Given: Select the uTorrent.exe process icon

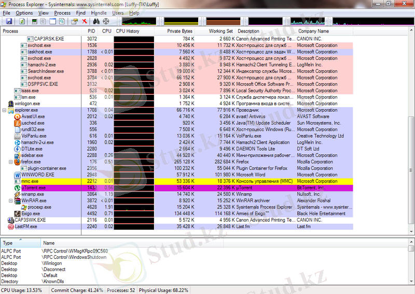Looking at the screenshot, I should 17,187.
